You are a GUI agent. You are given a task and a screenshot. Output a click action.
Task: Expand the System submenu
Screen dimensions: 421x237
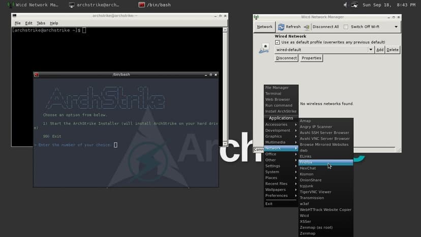[x=281, y=172]
